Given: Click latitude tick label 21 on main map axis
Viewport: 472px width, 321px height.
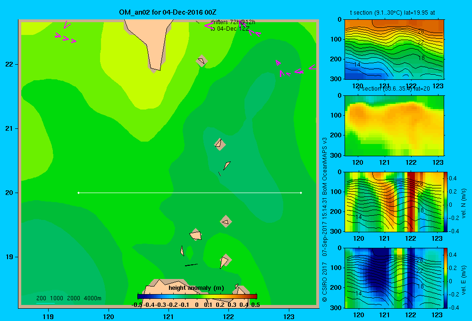Looking at the screenshot, I should click(x=9, y=128).
